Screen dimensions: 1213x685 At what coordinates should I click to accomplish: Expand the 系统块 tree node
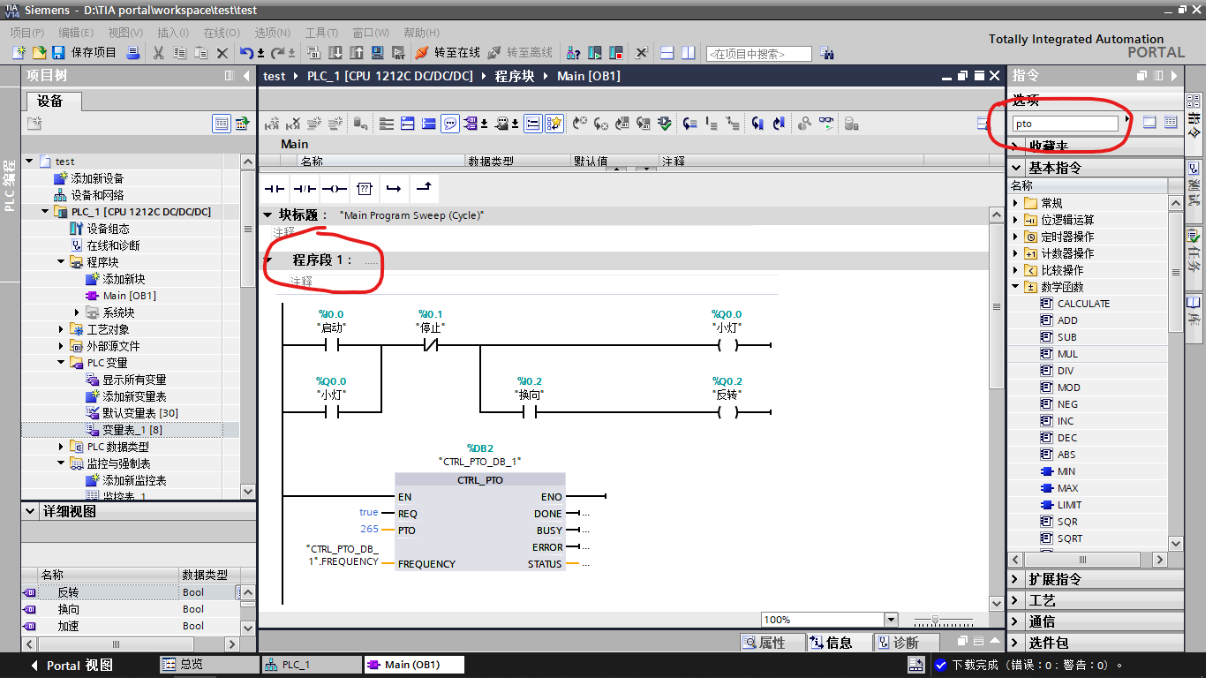click(78, 312)
